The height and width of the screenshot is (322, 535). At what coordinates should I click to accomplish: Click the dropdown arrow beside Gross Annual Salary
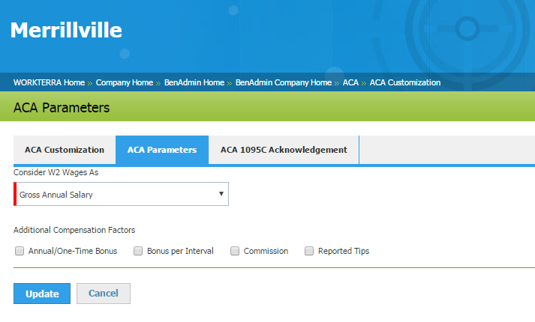click(221, 194)
